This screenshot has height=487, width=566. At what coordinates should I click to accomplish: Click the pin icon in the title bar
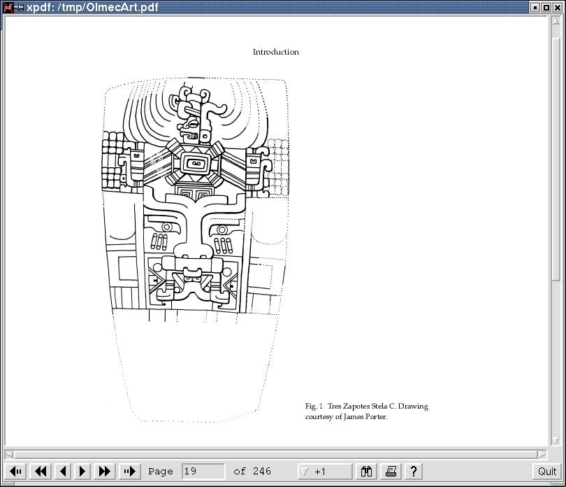[20, 7]
